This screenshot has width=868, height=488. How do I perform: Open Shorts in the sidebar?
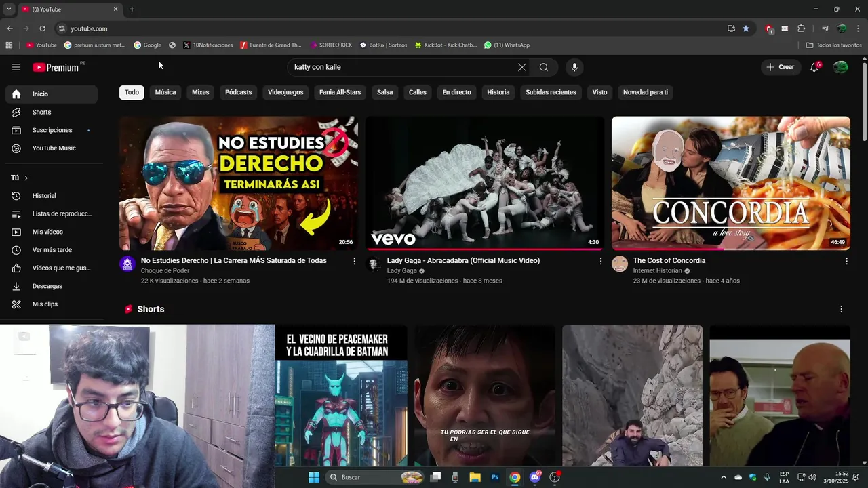(x=52, y=112)
